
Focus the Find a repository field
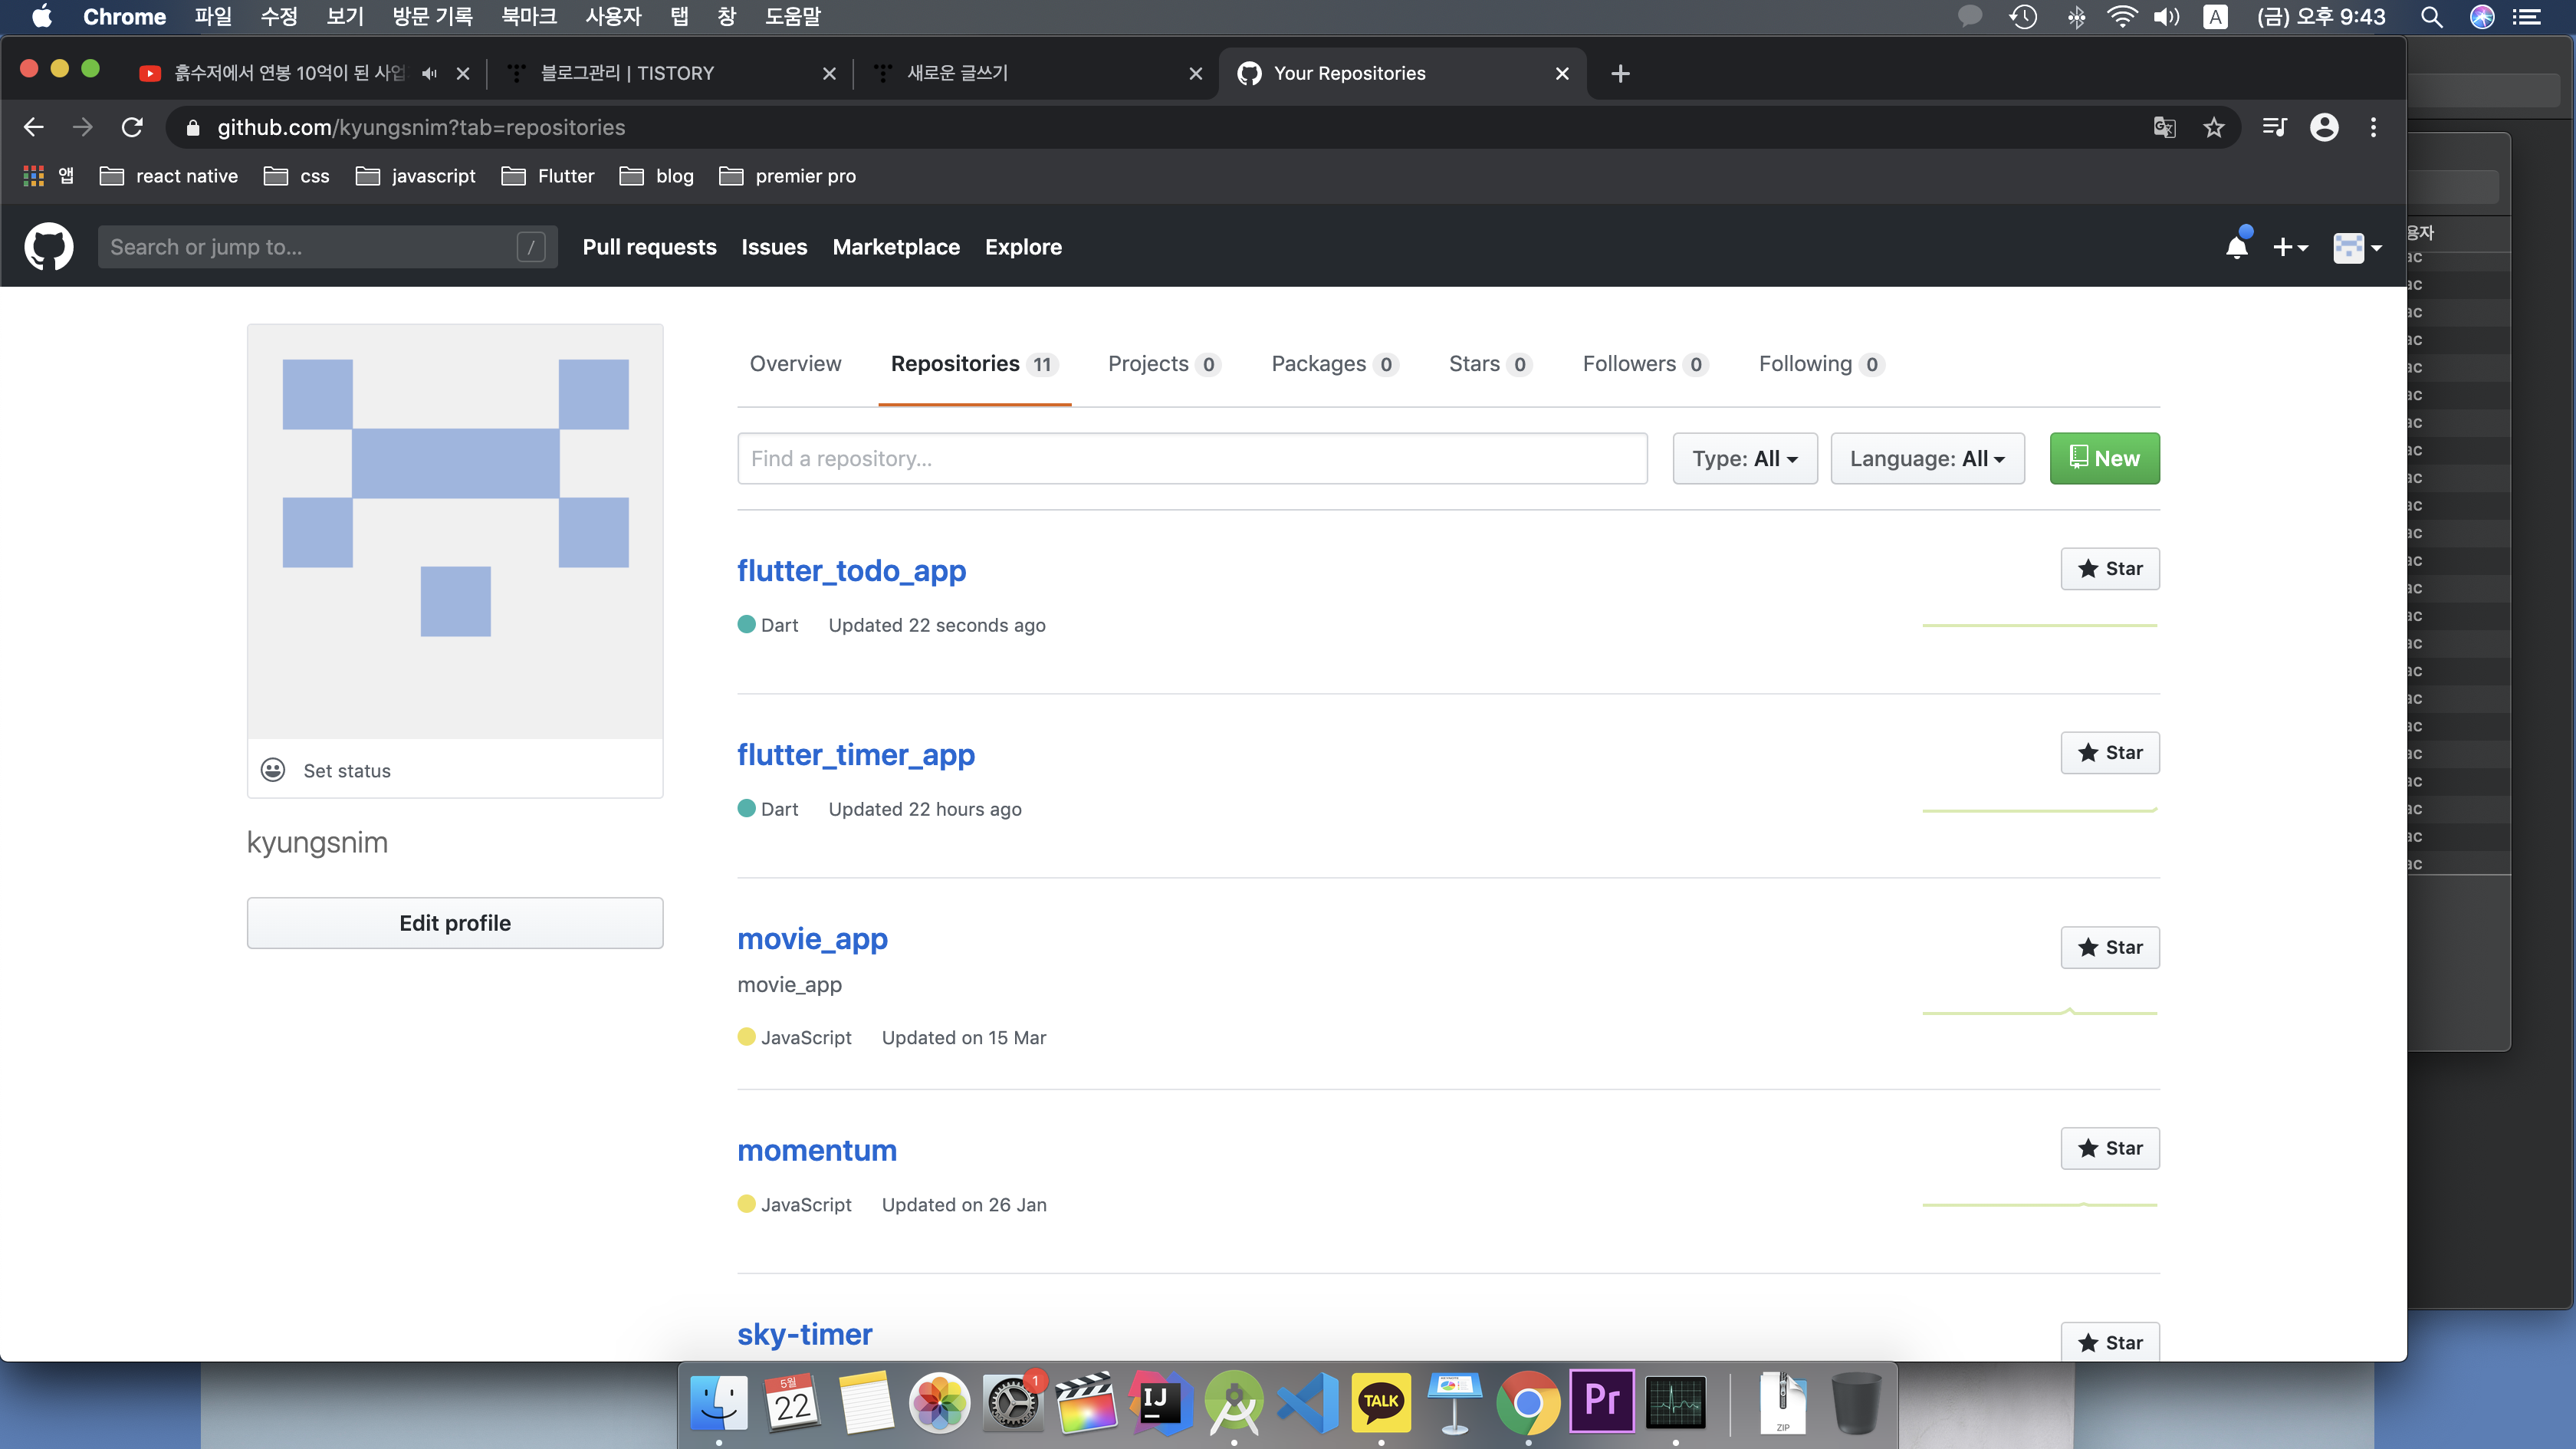1191,458
